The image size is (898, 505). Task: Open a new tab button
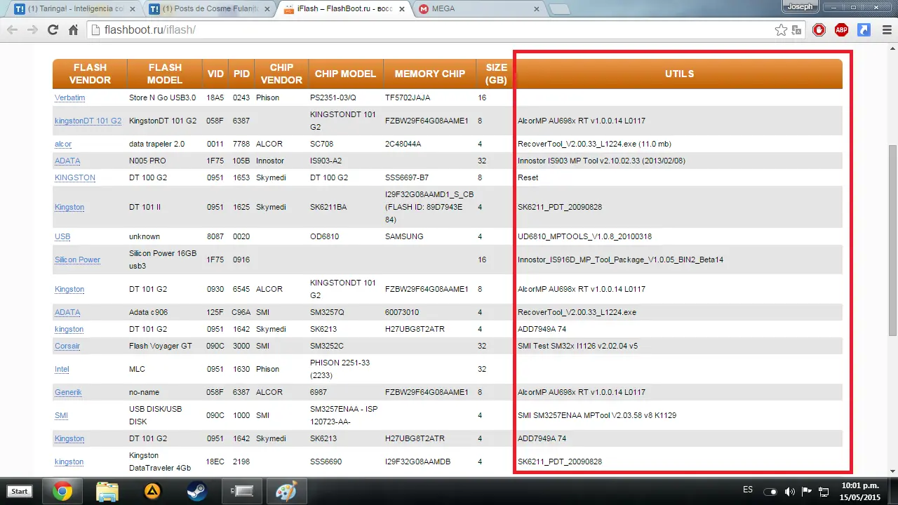click(559, 9)
